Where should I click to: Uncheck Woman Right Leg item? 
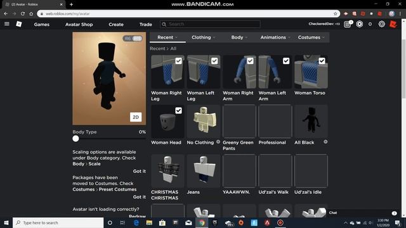pos(178,61)
